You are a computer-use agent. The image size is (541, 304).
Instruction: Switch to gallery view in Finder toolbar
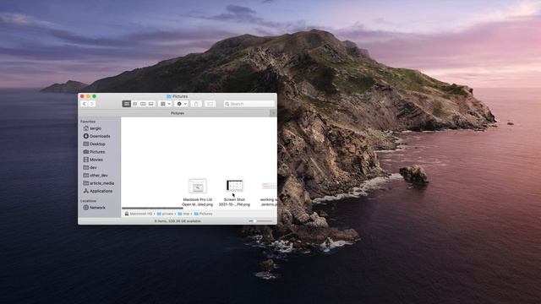pyautogui.click(x=150, y=104)
